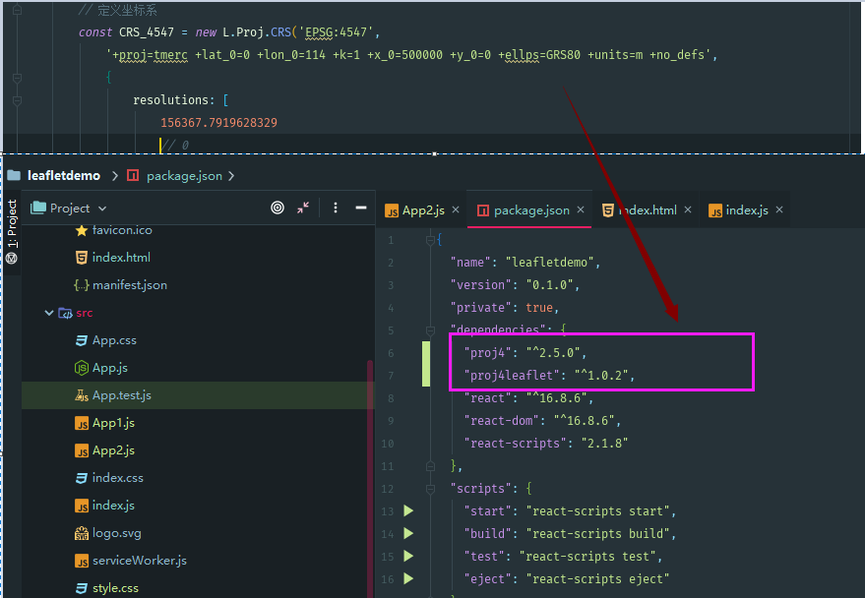Click the CRS_4547 constant in top editor

coord(147,32)
